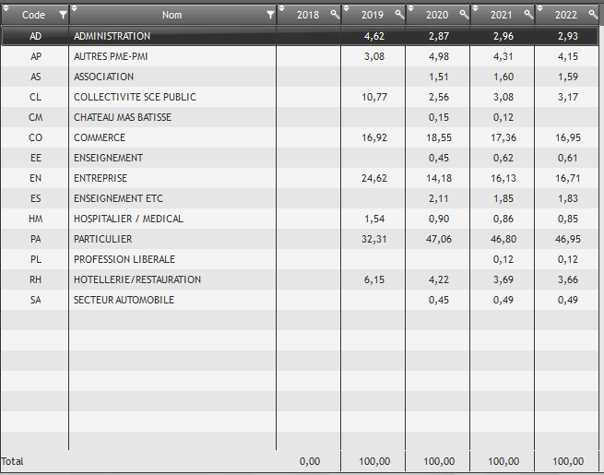Select the COMMERCE row name
604x475 pixels.
100,137
